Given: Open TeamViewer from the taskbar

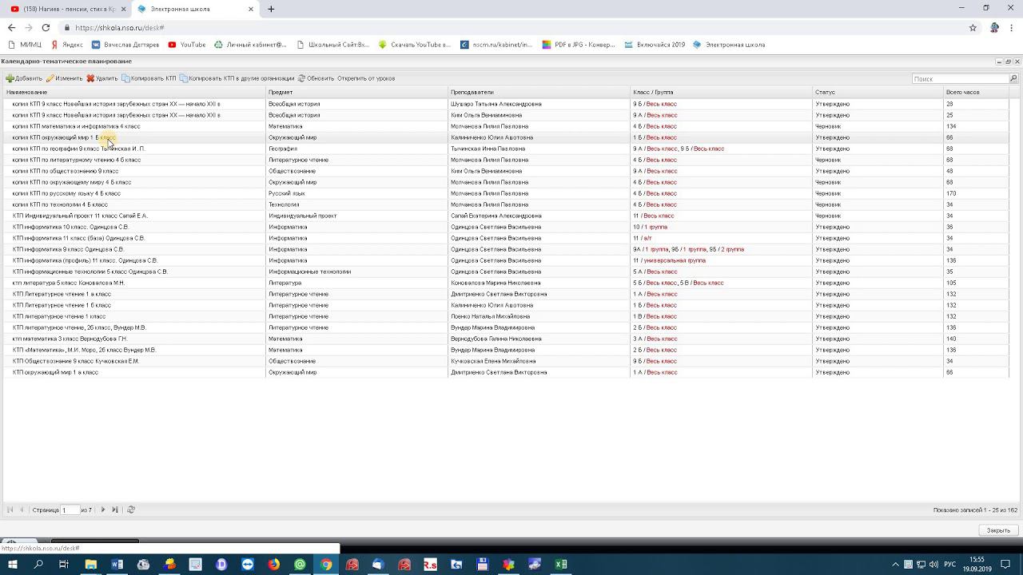Looking at the screenshot, I should [x=248, y=565].
